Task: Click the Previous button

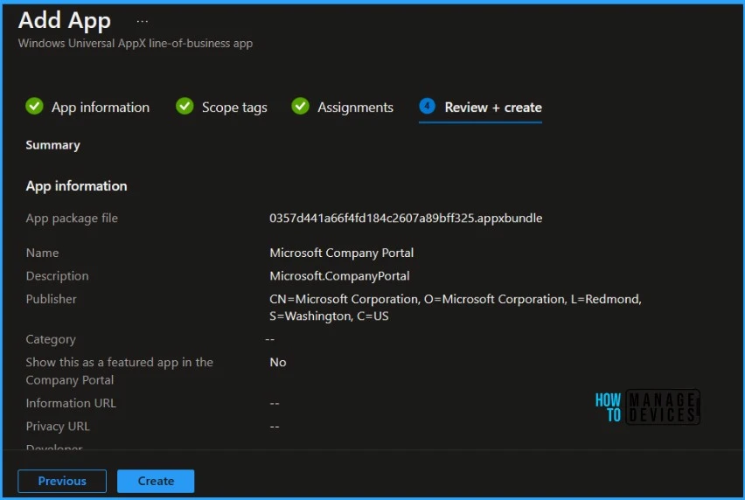Action: pyautogui.click(x=62, y=481)
